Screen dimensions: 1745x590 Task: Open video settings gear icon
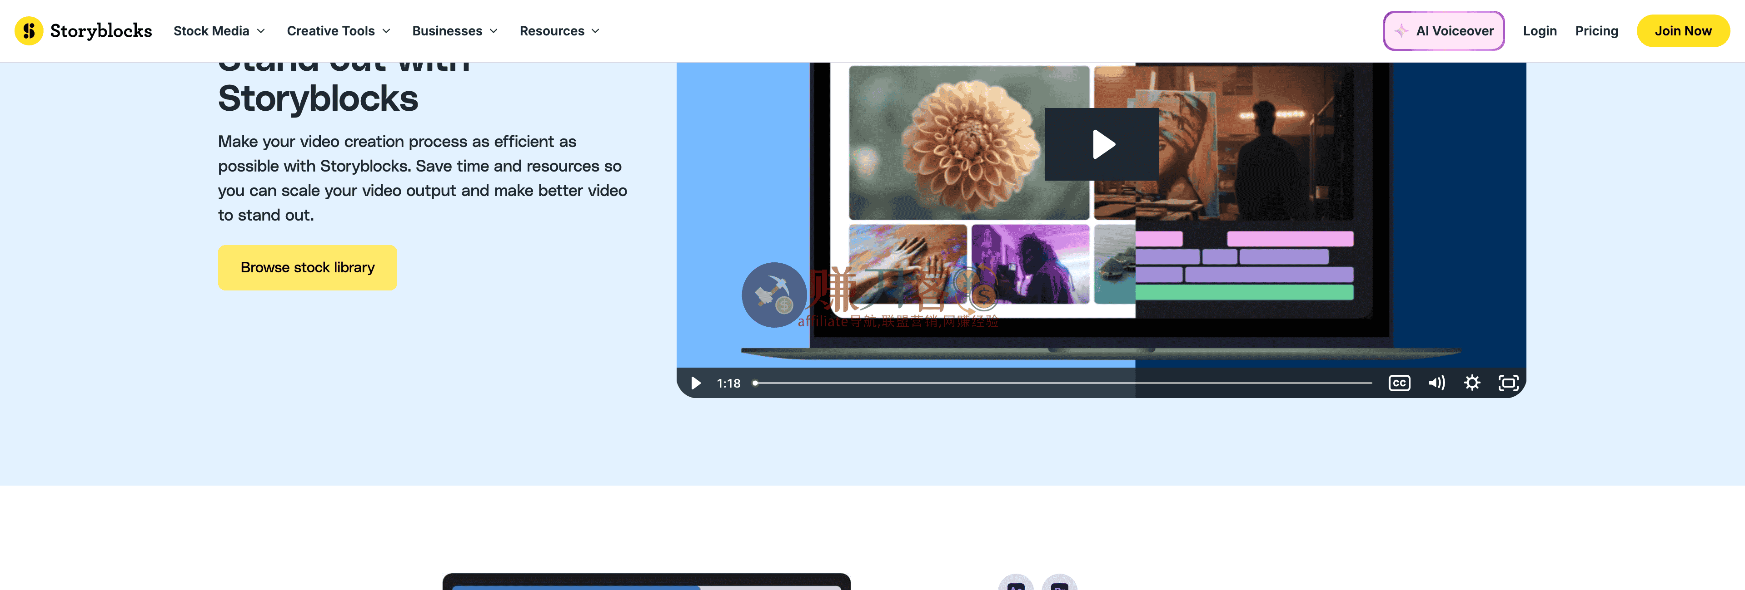1472,383
